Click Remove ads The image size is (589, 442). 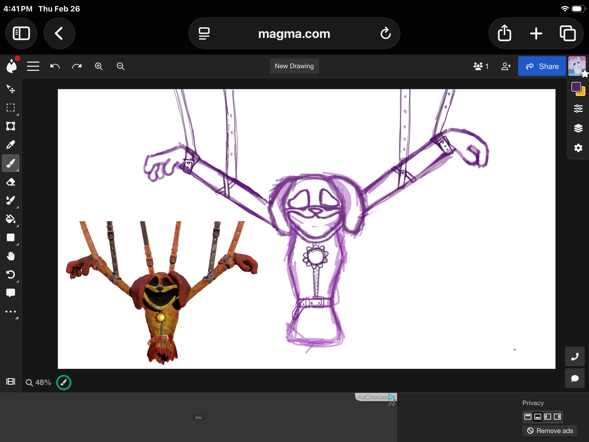(x=550, y=431)
